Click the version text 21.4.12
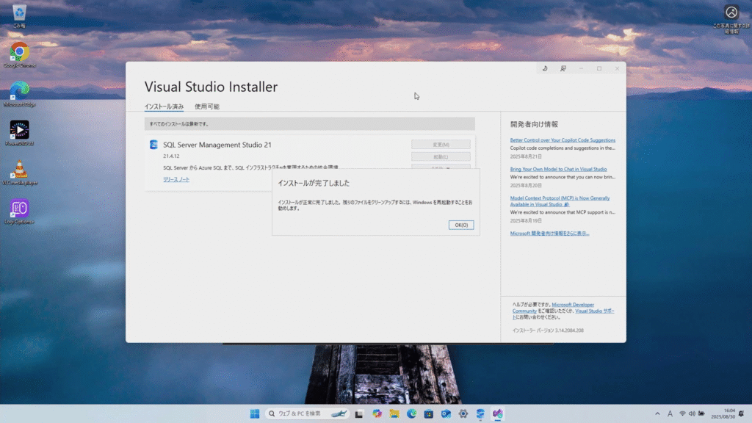The height and width of the screenshot is (423, 752). (x=171, y=156)
